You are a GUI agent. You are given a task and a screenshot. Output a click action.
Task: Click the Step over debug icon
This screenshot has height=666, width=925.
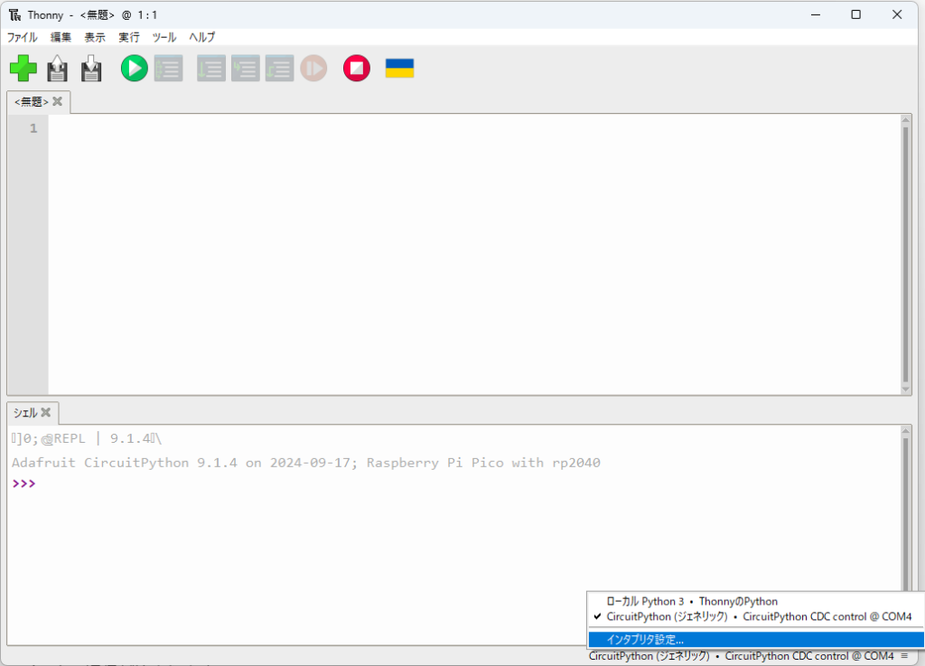coord(211,68)
